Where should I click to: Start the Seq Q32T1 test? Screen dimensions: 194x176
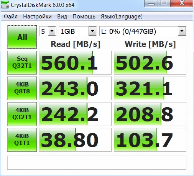[22, 63]
